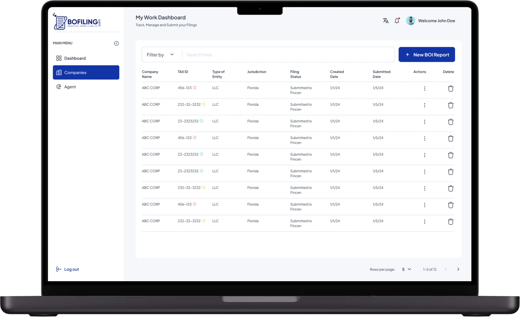Click the Log out icon arrow
The image size is (520, 317).
[59, 269]
